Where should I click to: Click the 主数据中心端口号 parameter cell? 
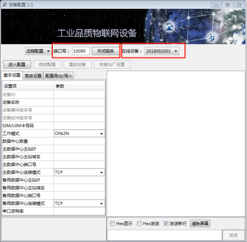[x=79, y=164]
